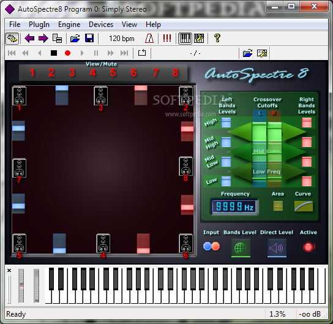Click the left Low band level slider
333x324 pixels.
tap(226, 181)
